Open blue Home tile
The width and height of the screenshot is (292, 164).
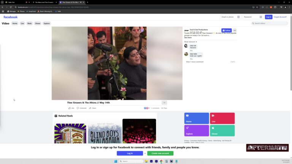click(197, 118)
